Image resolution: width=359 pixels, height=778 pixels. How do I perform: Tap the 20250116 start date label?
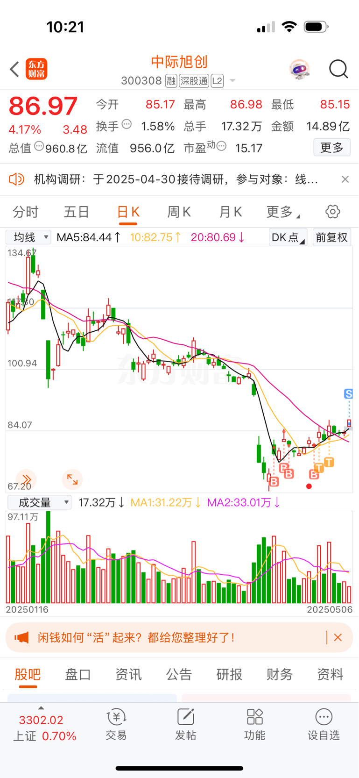[27, 609]
